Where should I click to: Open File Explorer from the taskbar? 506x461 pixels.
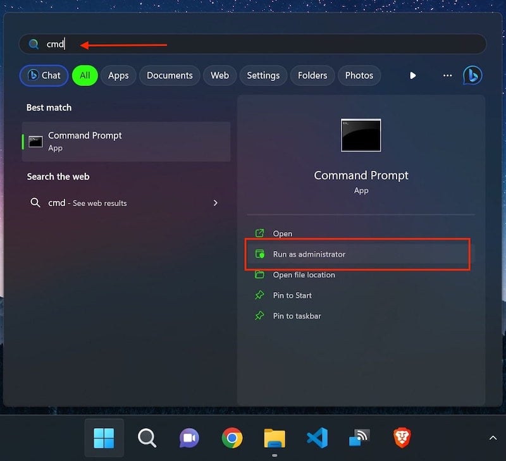point(275,438)
